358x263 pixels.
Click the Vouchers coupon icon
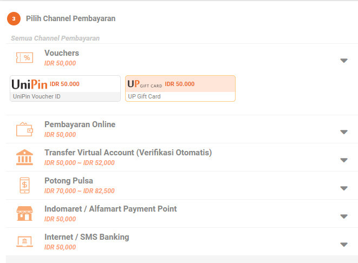click(x=24, y=58)
